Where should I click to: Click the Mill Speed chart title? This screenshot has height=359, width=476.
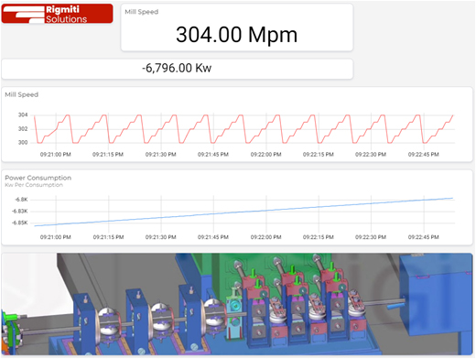22,94
